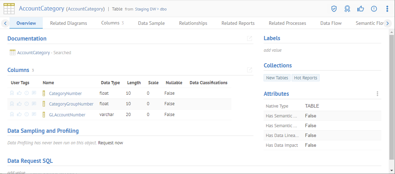Add a warning with the header exclamation icon

click(x=374, y=9)
